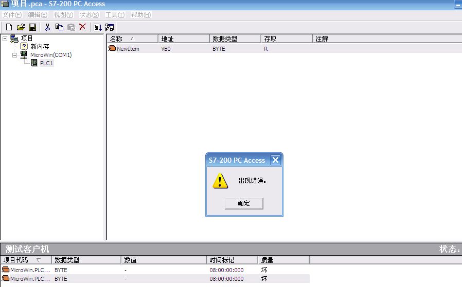Click the 项目 root tree icon
This screenshot has width=462, height=287.
(14, 39)
